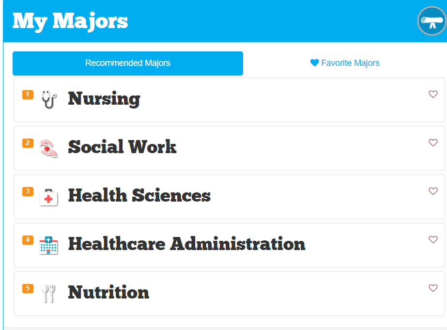This screenshot has width=447, height=330.
Task: Click the Nursing stethoscope icon
Action: pos(49,99)
